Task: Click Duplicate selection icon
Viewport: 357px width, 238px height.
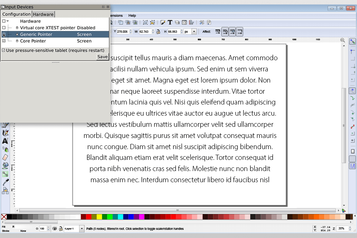Action: pyautogui.click(x=120, y=22)
